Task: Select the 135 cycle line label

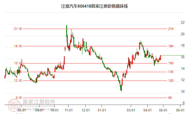Action: pyautogui.click(x=171, y=72)
